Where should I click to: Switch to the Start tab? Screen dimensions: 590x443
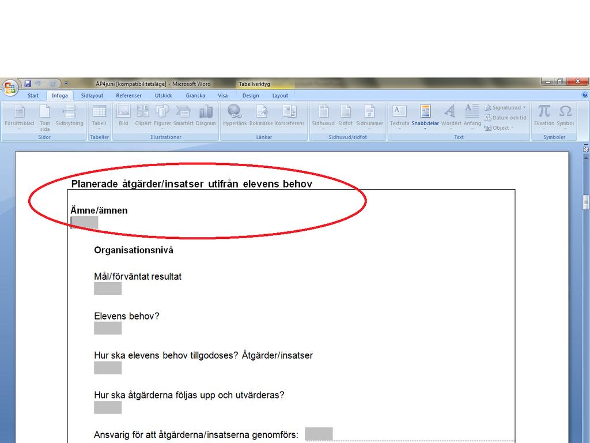[x=33, y=96]
